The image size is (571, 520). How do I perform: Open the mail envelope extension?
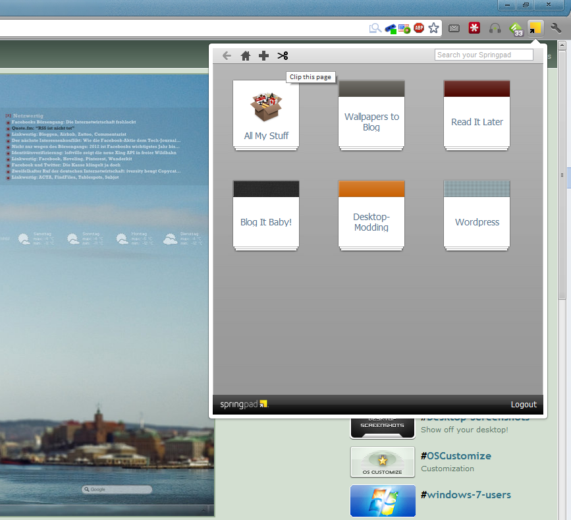pyautogui.click(x=454, y=28)
